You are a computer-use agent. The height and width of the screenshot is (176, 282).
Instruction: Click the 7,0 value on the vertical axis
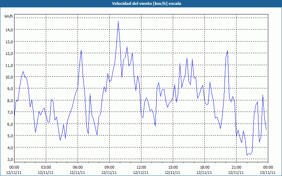(x=10, y=112)
